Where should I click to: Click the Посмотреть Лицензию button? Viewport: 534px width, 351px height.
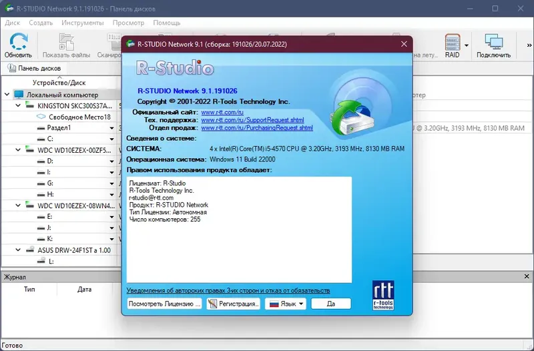tap(164, 304)
